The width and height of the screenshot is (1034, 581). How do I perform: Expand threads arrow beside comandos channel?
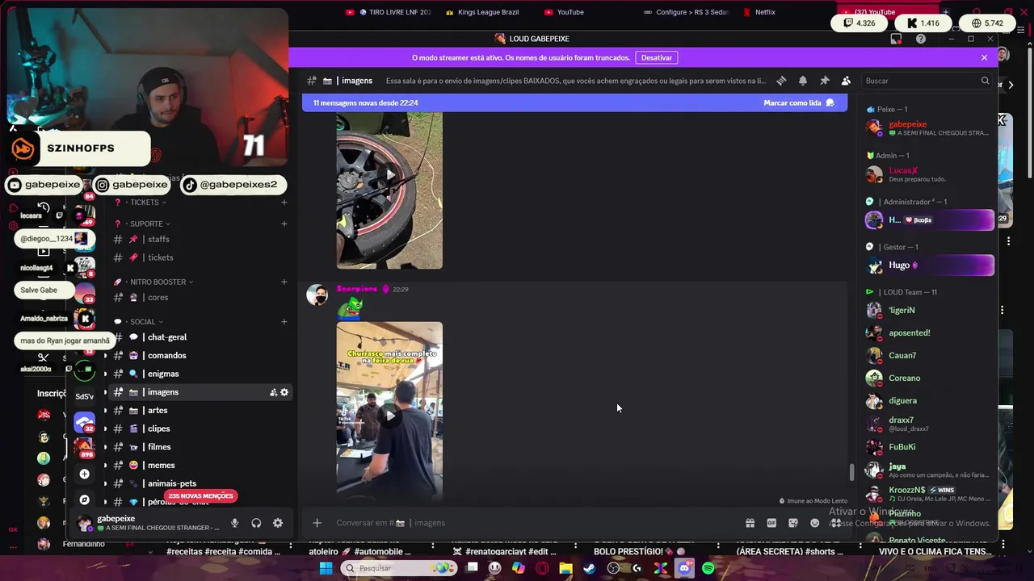click(x=105, y=356)
